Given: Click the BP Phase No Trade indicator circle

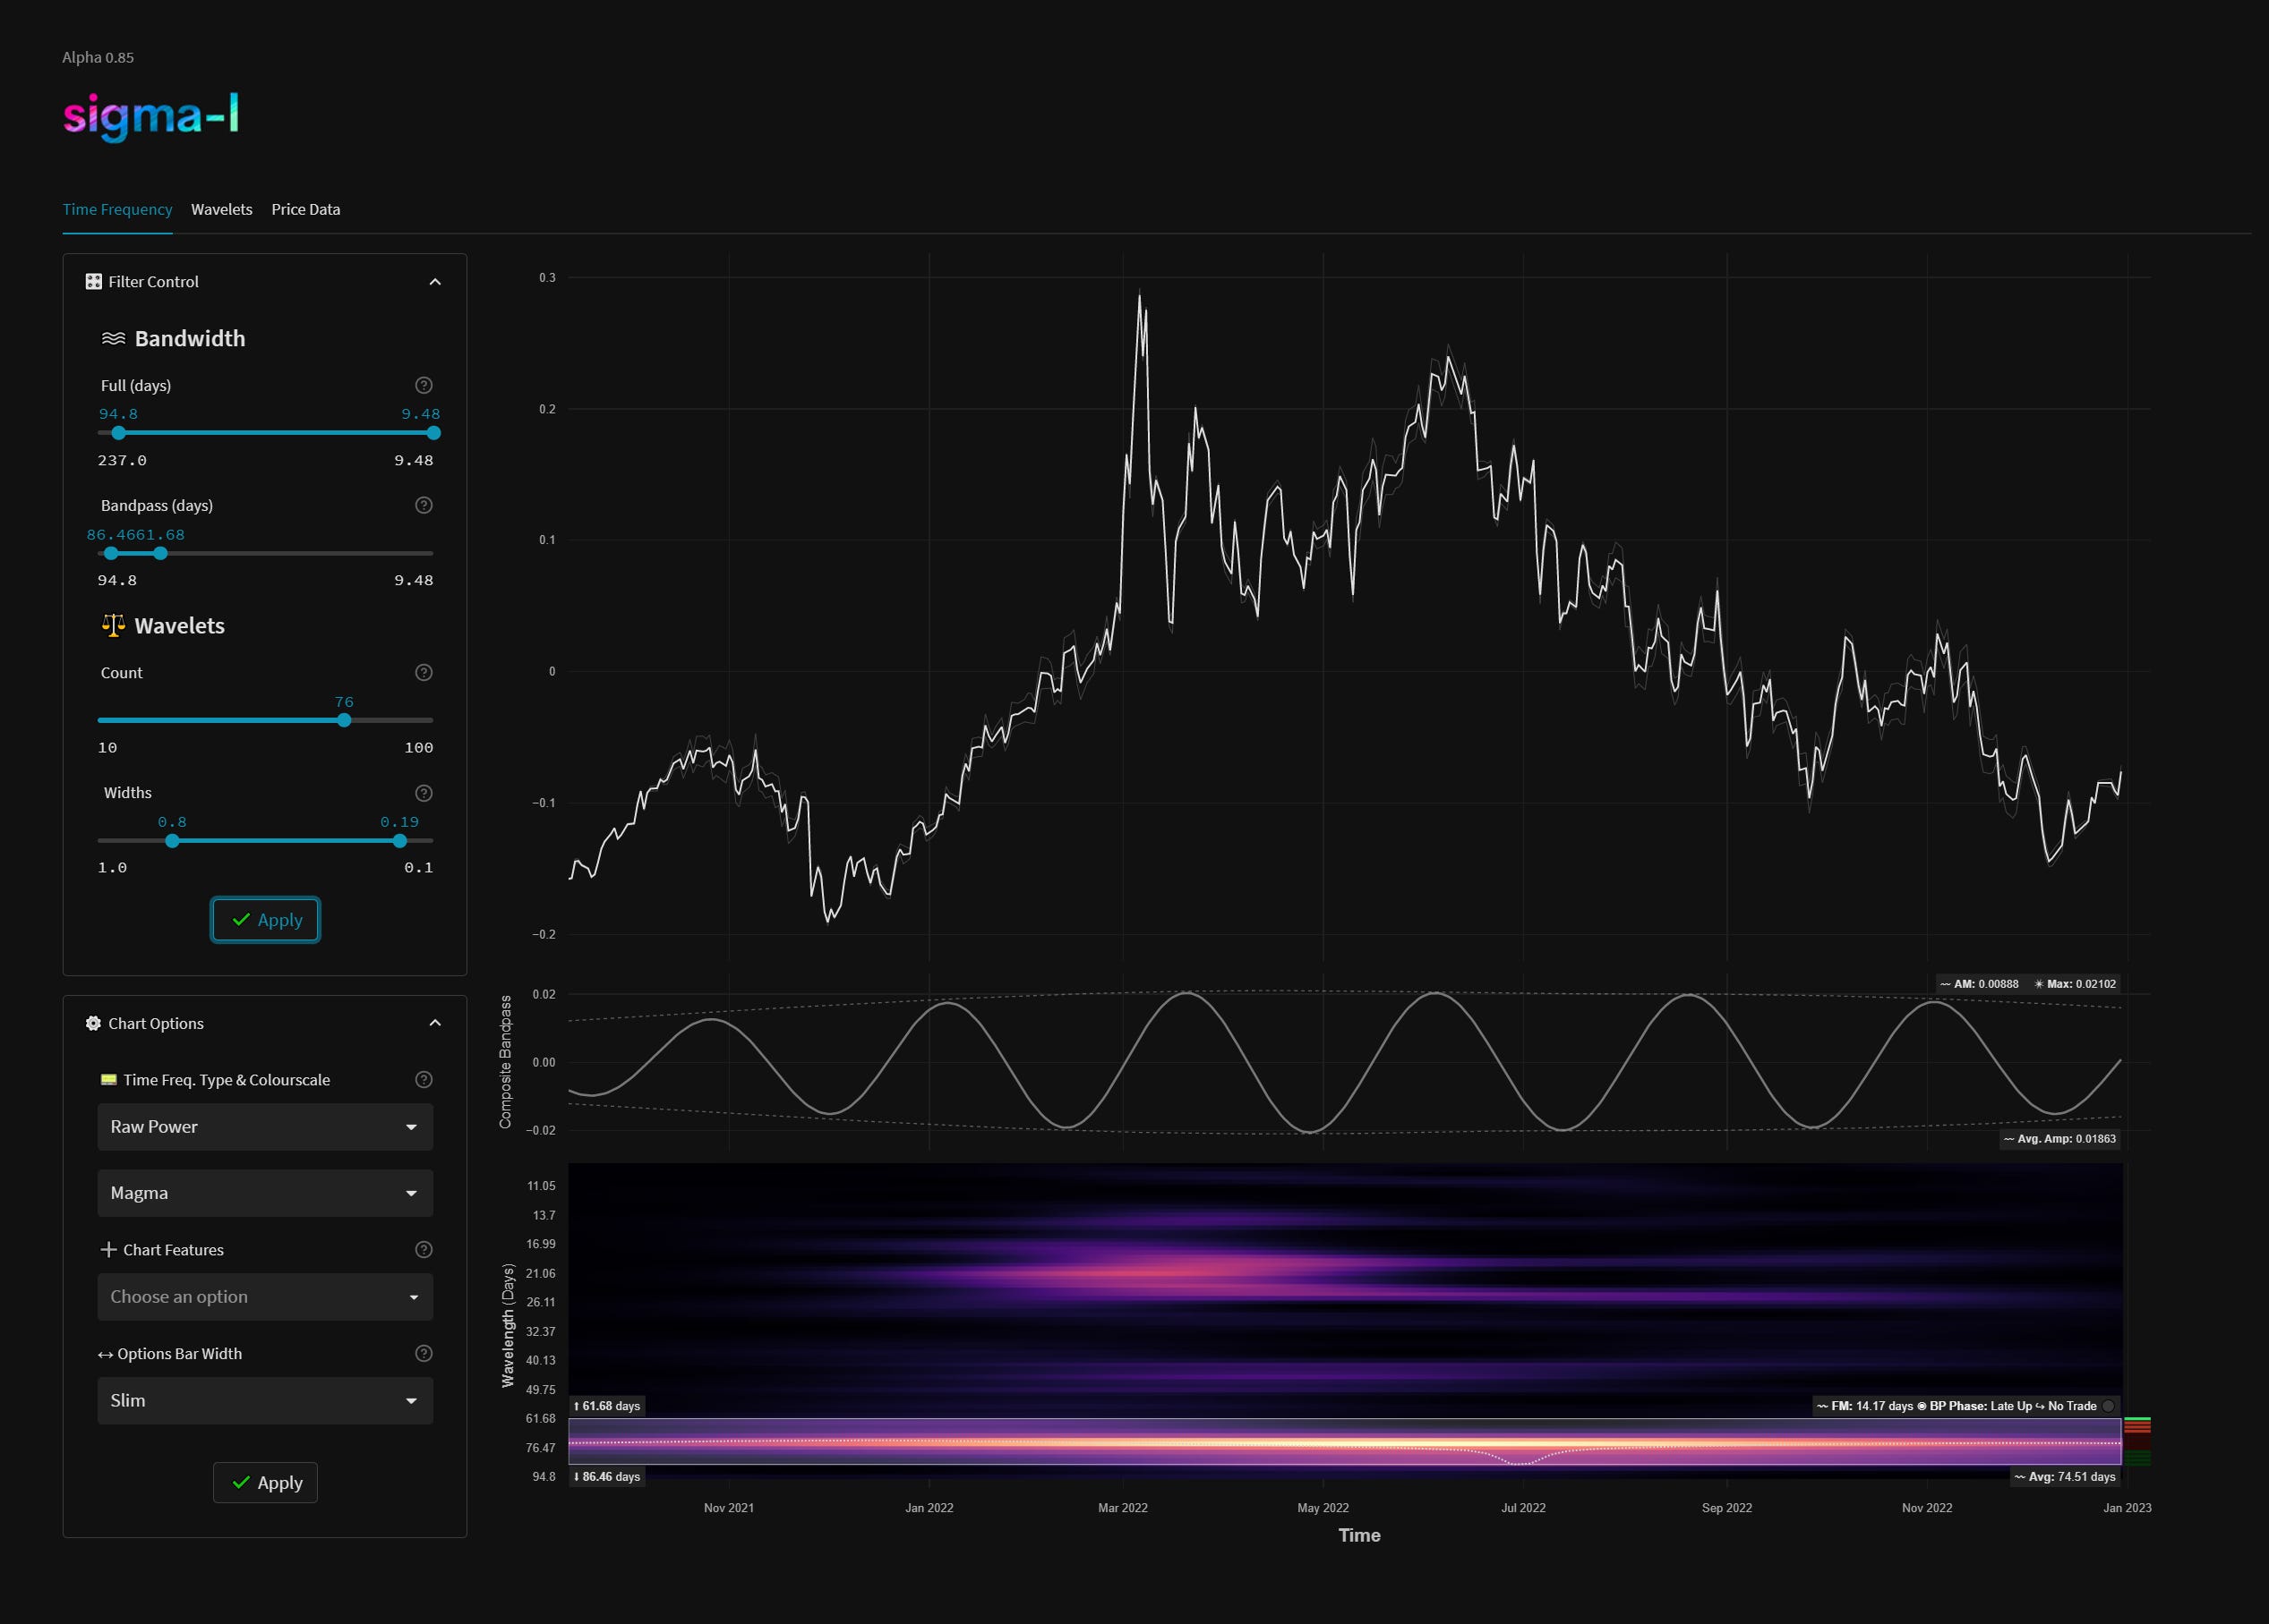Looking at the screenshot, I should click(x=2108, y=1406).
